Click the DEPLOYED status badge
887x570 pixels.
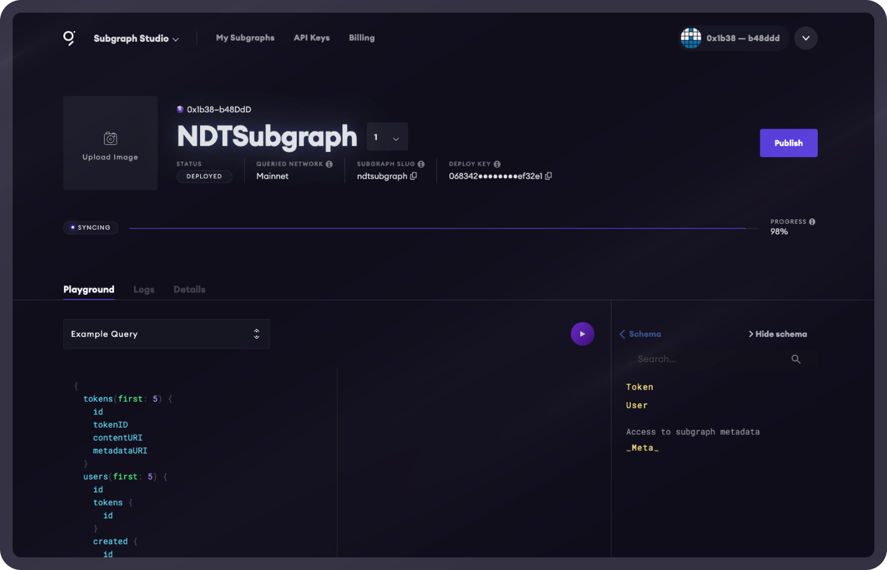pos(204,176)
